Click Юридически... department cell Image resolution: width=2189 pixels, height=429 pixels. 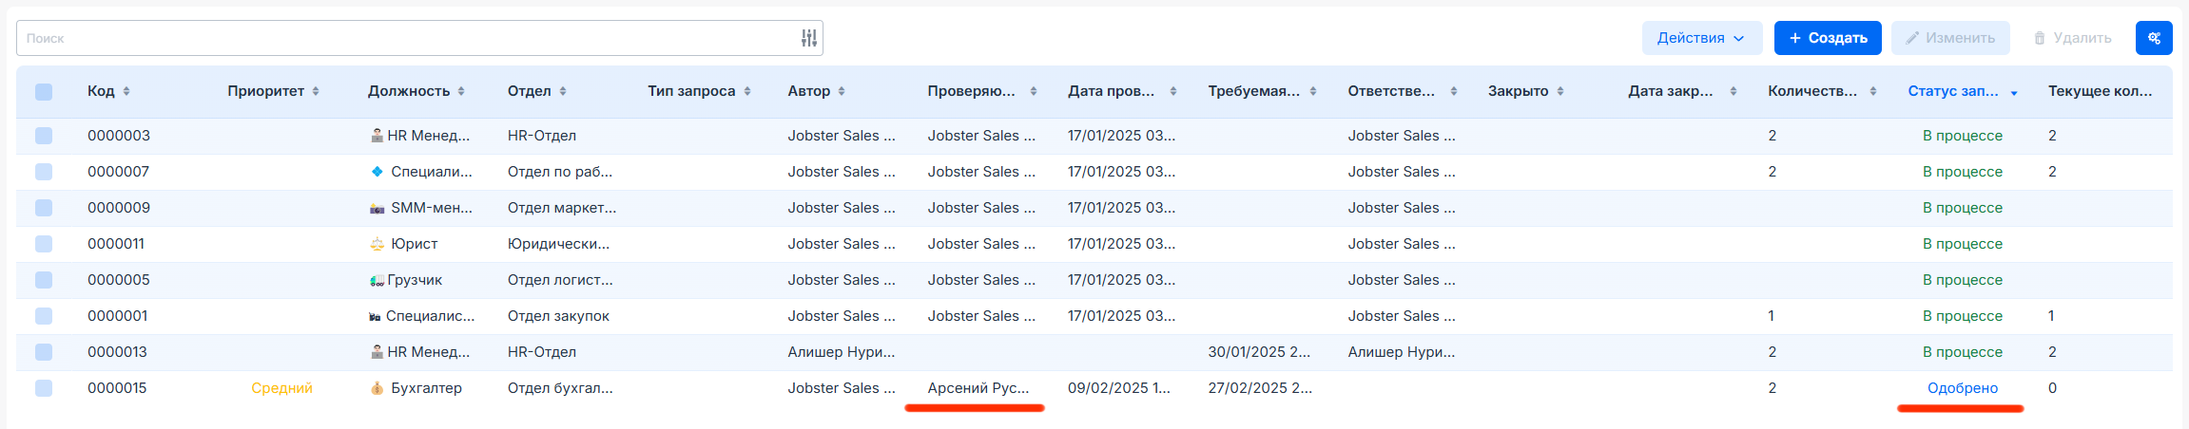[559, 244]
